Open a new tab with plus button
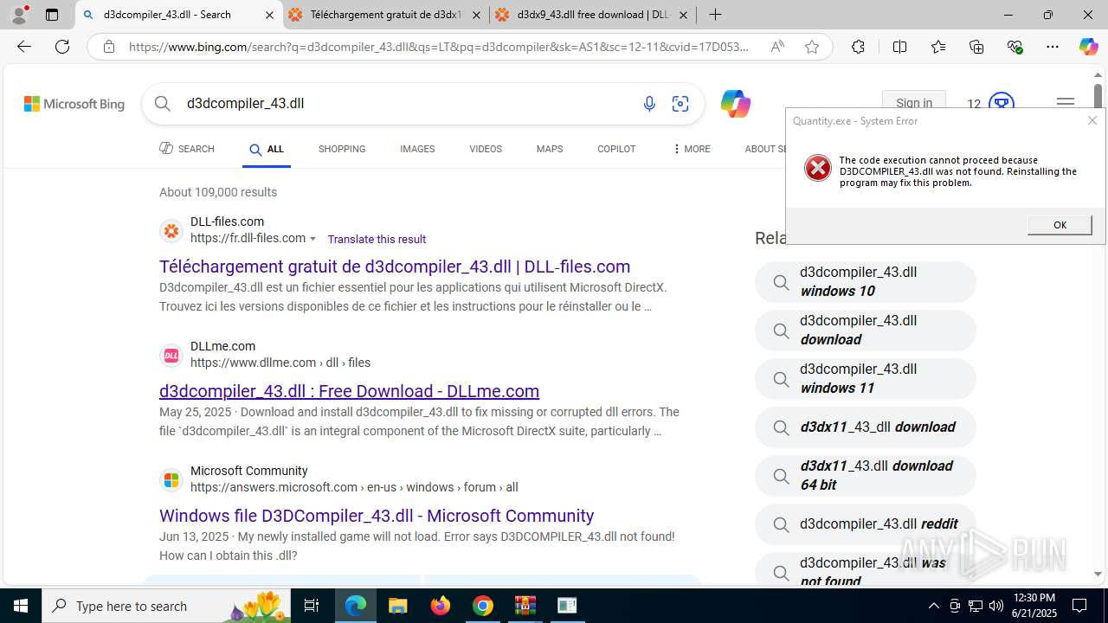 pos(715,15)
